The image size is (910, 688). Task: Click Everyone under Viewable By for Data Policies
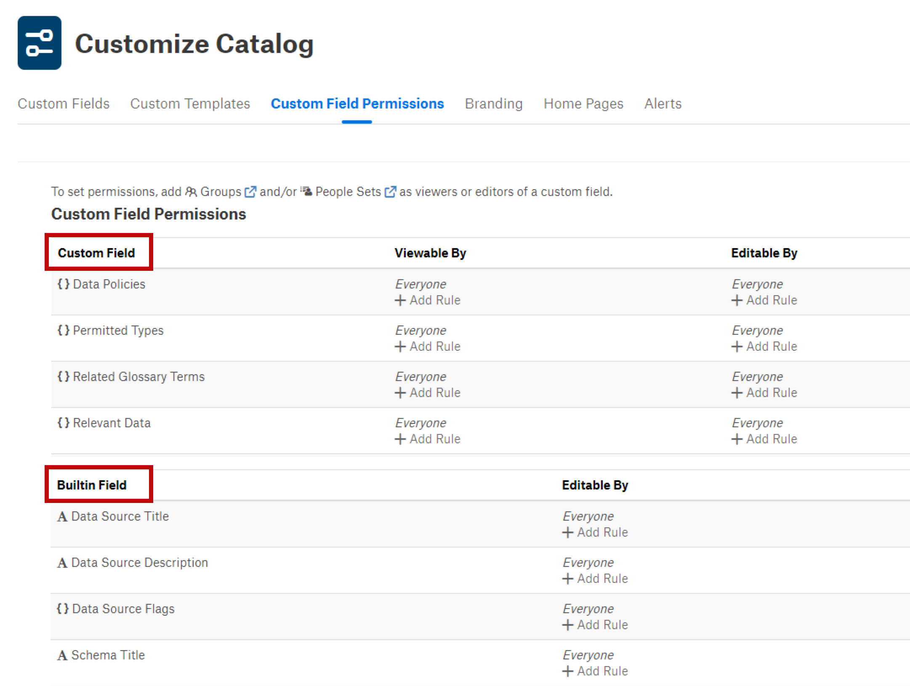pos(420,284)
